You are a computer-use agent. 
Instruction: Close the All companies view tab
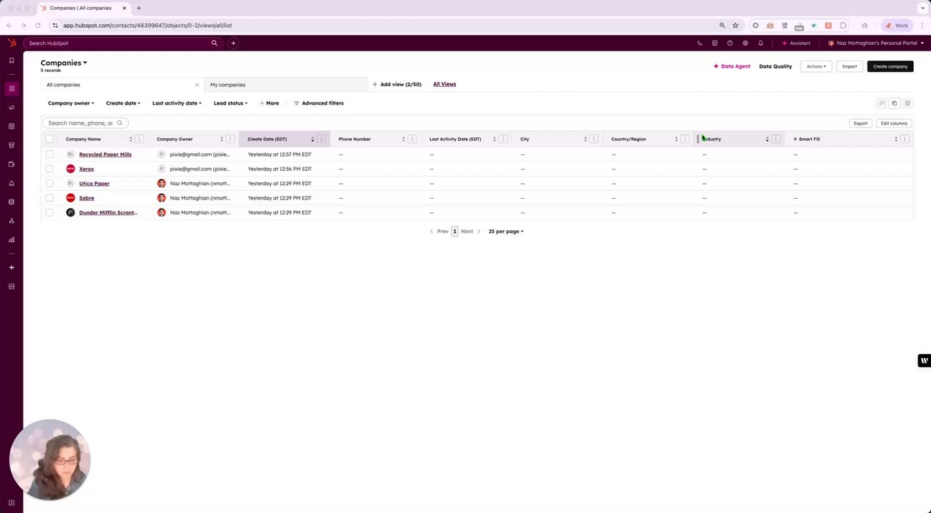click(197, 85)
